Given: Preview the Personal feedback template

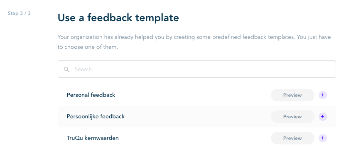Looking at the screenshot, I should (292, 95).
